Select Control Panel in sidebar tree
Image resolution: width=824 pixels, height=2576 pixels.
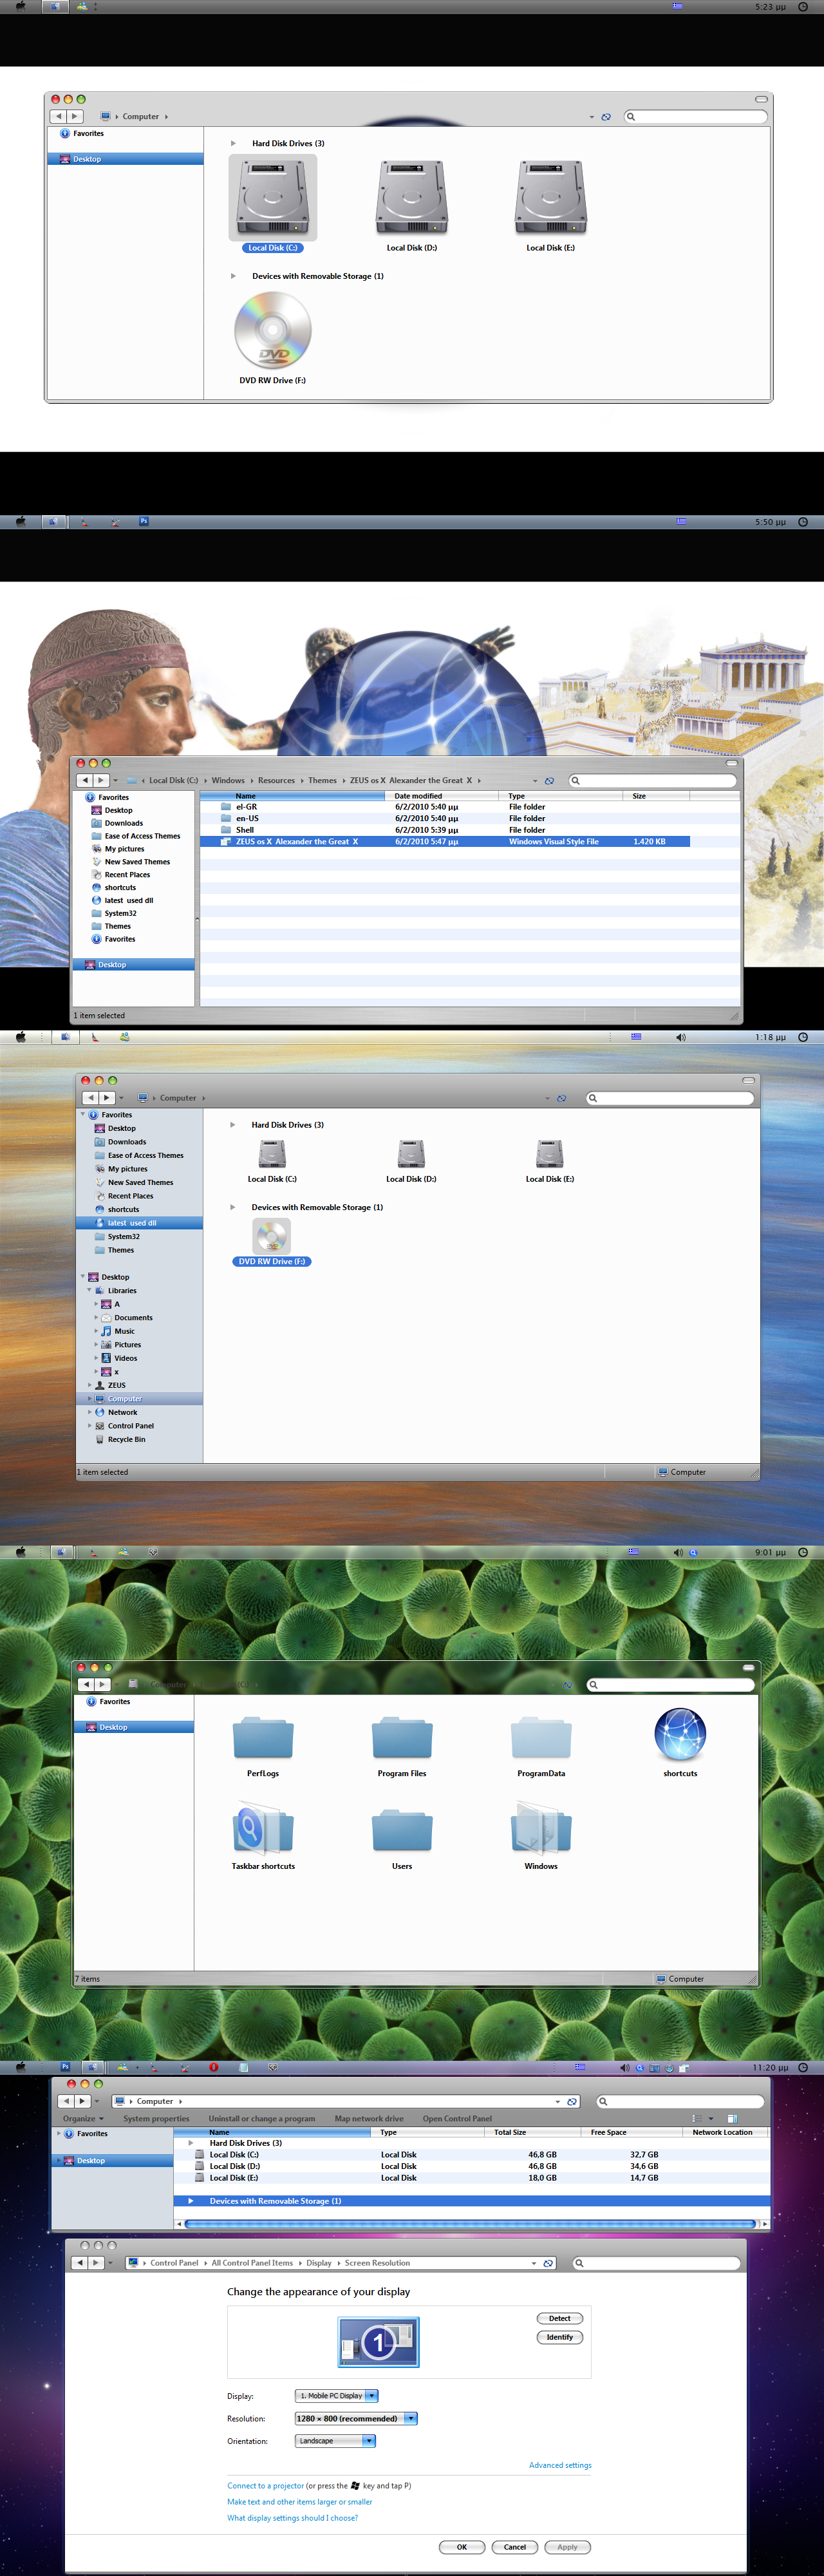tap(130, 1426)
